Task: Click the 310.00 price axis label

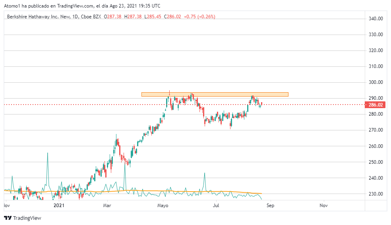Action: (376, 66)
